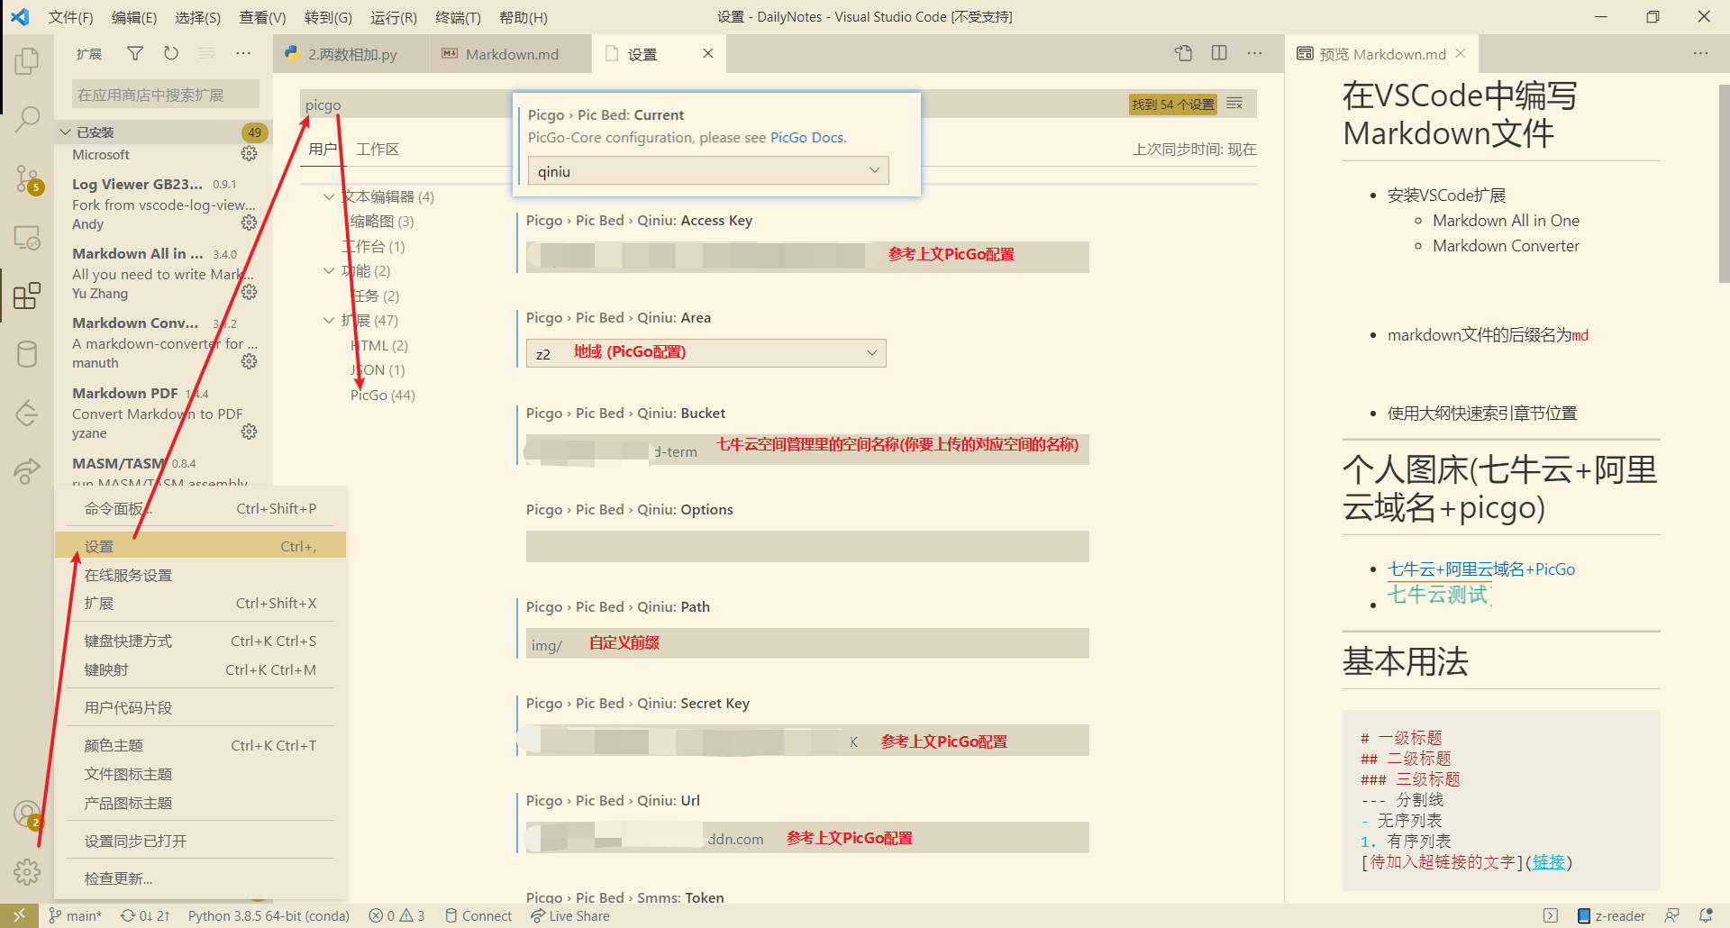Close the 预览 Markdown.md tab
Viewport: 1730px width, 928px height.
1461,54
